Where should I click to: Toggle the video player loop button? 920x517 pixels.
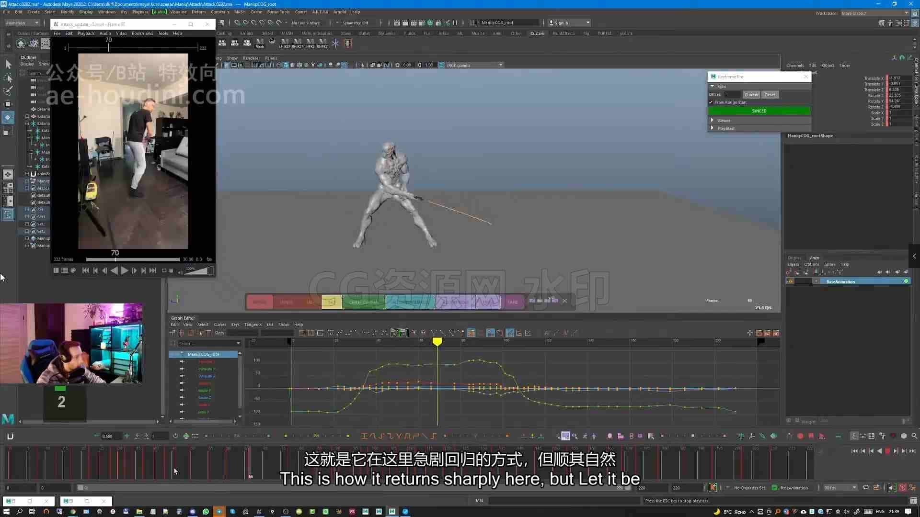pos(164,270)
